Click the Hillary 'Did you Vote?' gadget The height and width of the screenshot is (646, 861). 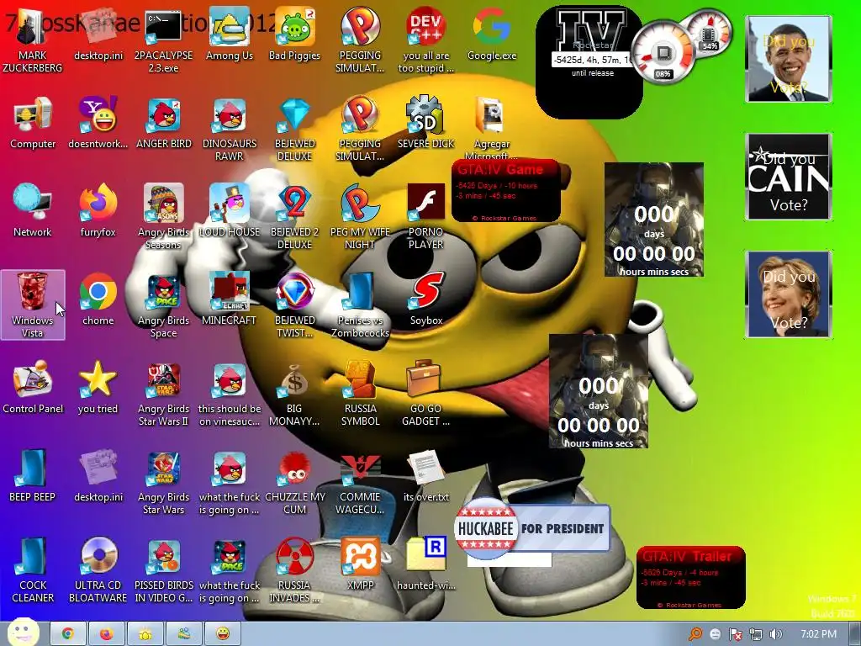[789, 294]
